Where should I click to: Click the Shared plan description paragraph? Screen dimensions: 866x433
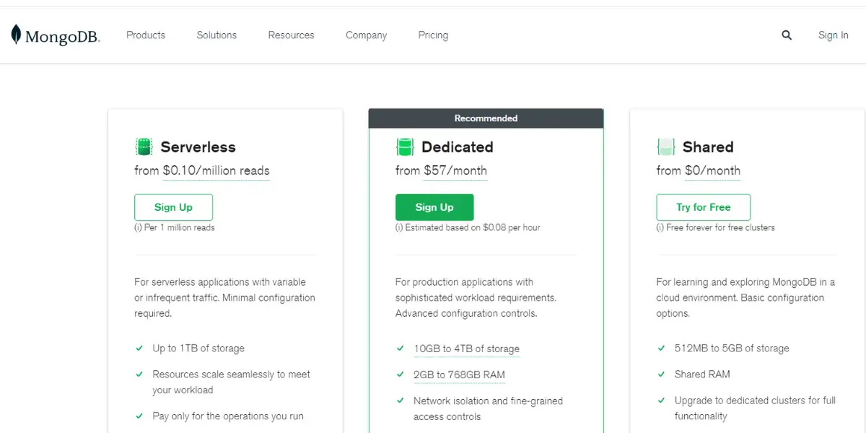click(x=745, y=298)
